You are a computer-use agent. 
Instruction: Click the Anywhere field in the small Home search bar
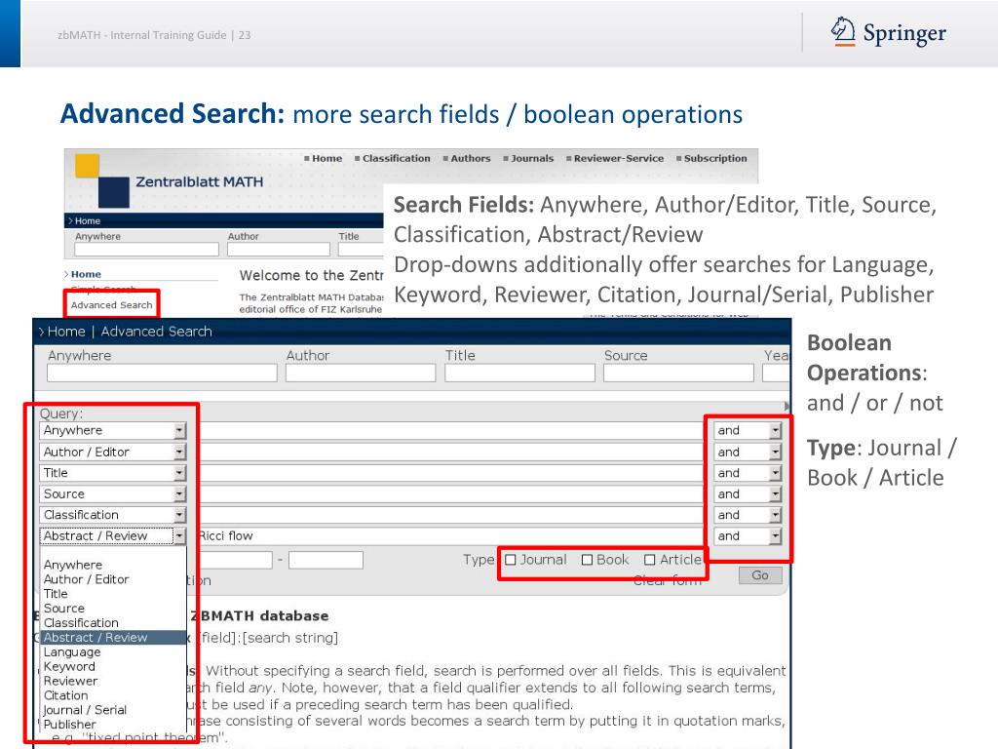(x=146, y=250)
